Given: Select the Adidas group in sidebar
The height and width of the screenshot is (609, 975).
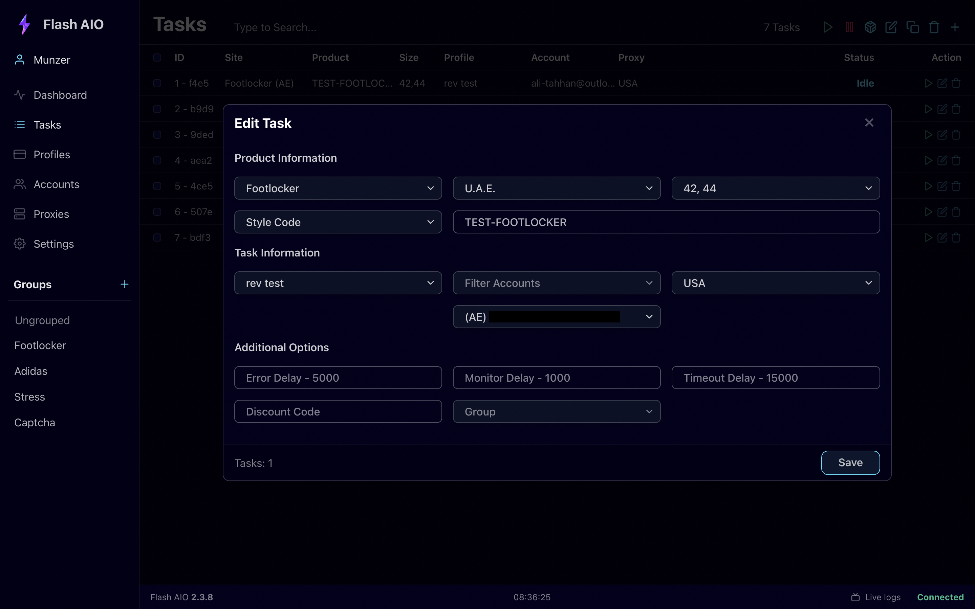Looking at the screenshot, I should [x=30, y=371].
